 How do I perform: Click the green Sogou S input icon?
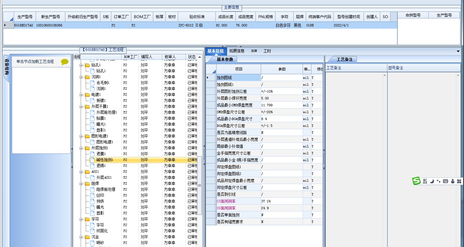(416, 181)
